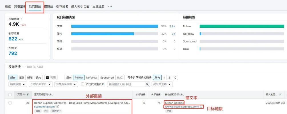Open the three-dot more tabs menu
Viewport: 287px width, 114px height.
pyautogui.click(x=110, y=6)
